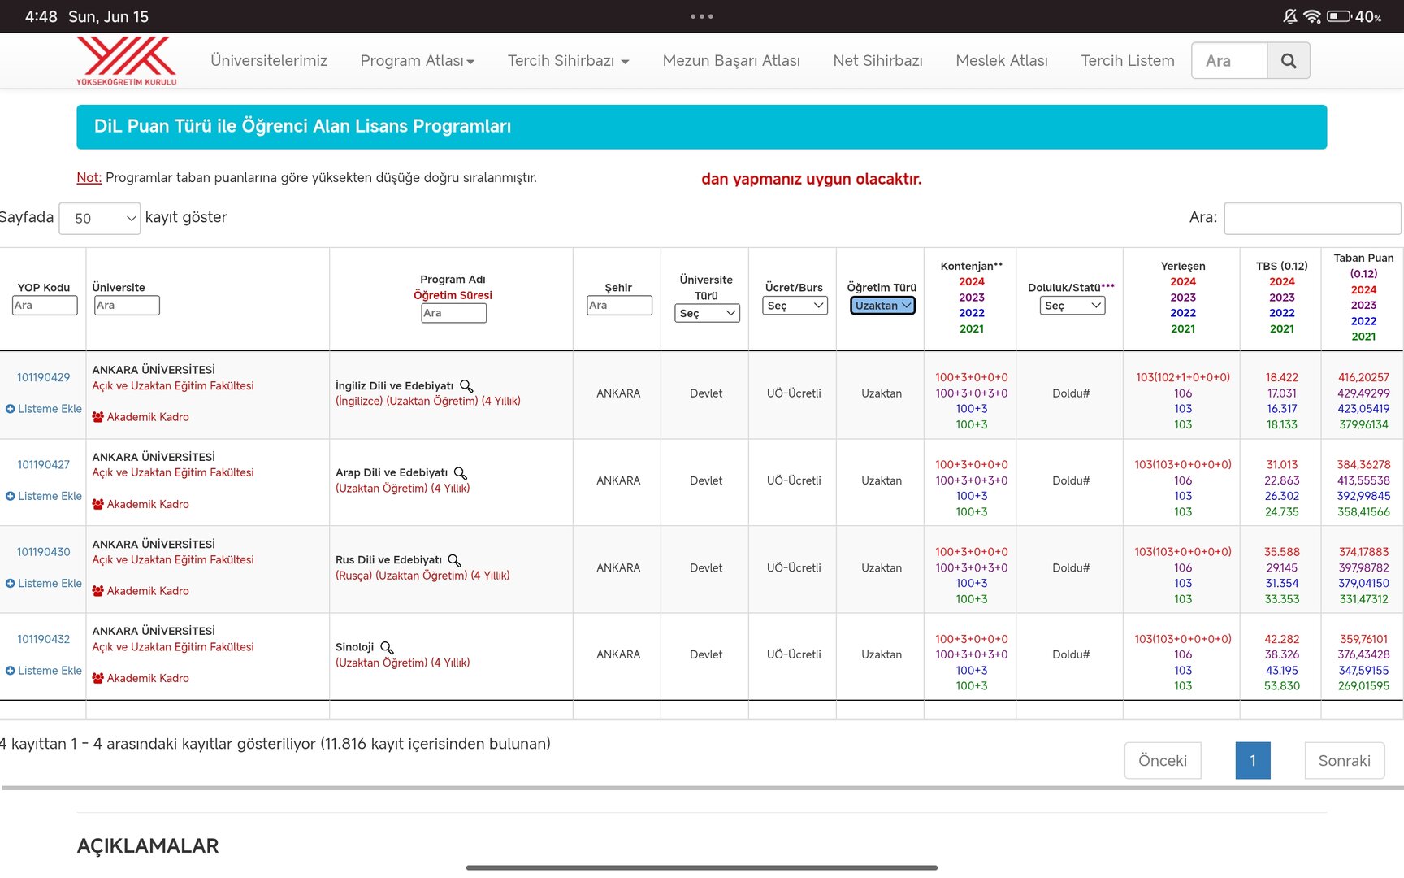
Task: Focus the navbar Ara search field
Action: coord(1229,60)
